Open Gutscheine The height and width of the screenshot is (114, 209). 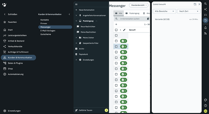pos(46,34)
